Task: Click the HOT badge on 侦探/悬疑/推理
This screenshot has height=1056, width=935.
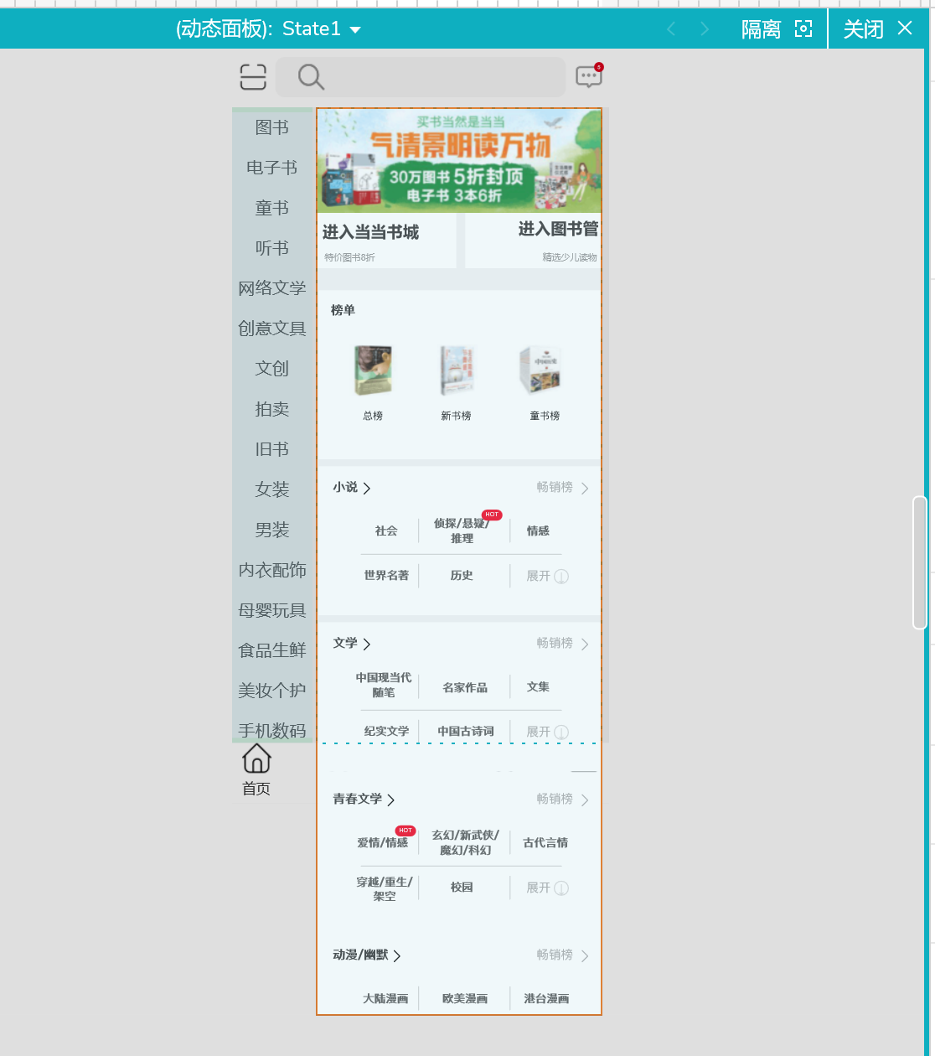Action: 492,515
